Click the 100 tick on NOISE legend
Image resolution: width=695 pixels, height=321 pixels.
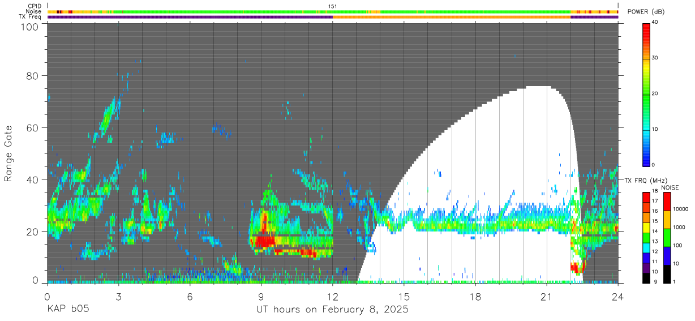pyautogui.click(x=677, y=246)
